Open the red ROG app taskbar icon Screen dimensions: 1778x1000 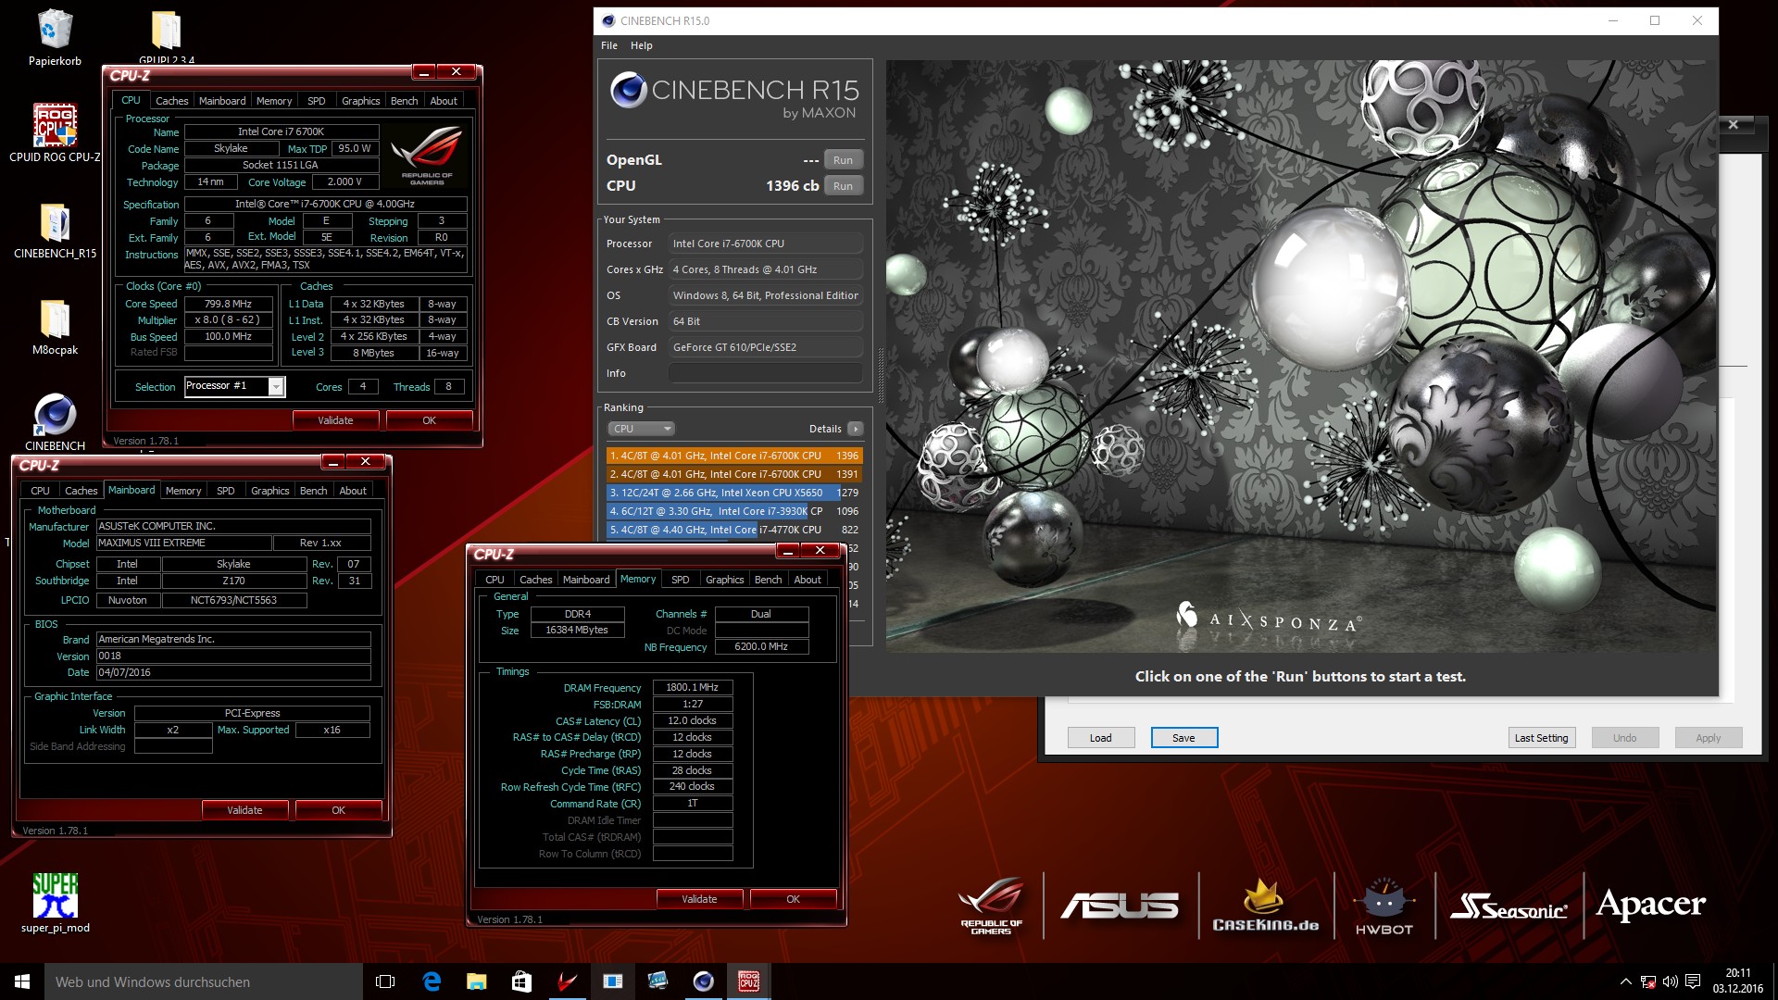click(x=567, y=981)
